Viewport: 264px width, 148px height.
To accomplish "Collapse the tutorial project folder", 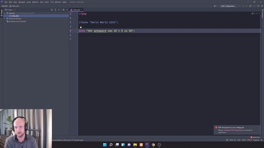I will [5, 13].
